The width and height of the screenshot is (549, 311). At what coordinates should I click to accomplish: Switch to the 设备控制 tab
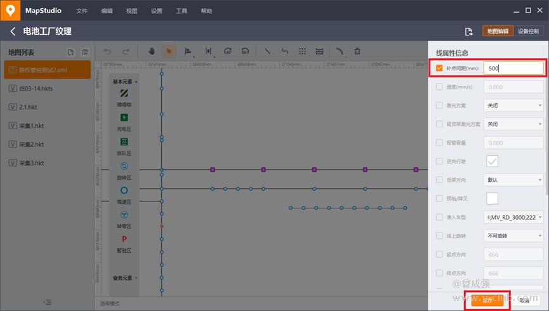[528, 31]
